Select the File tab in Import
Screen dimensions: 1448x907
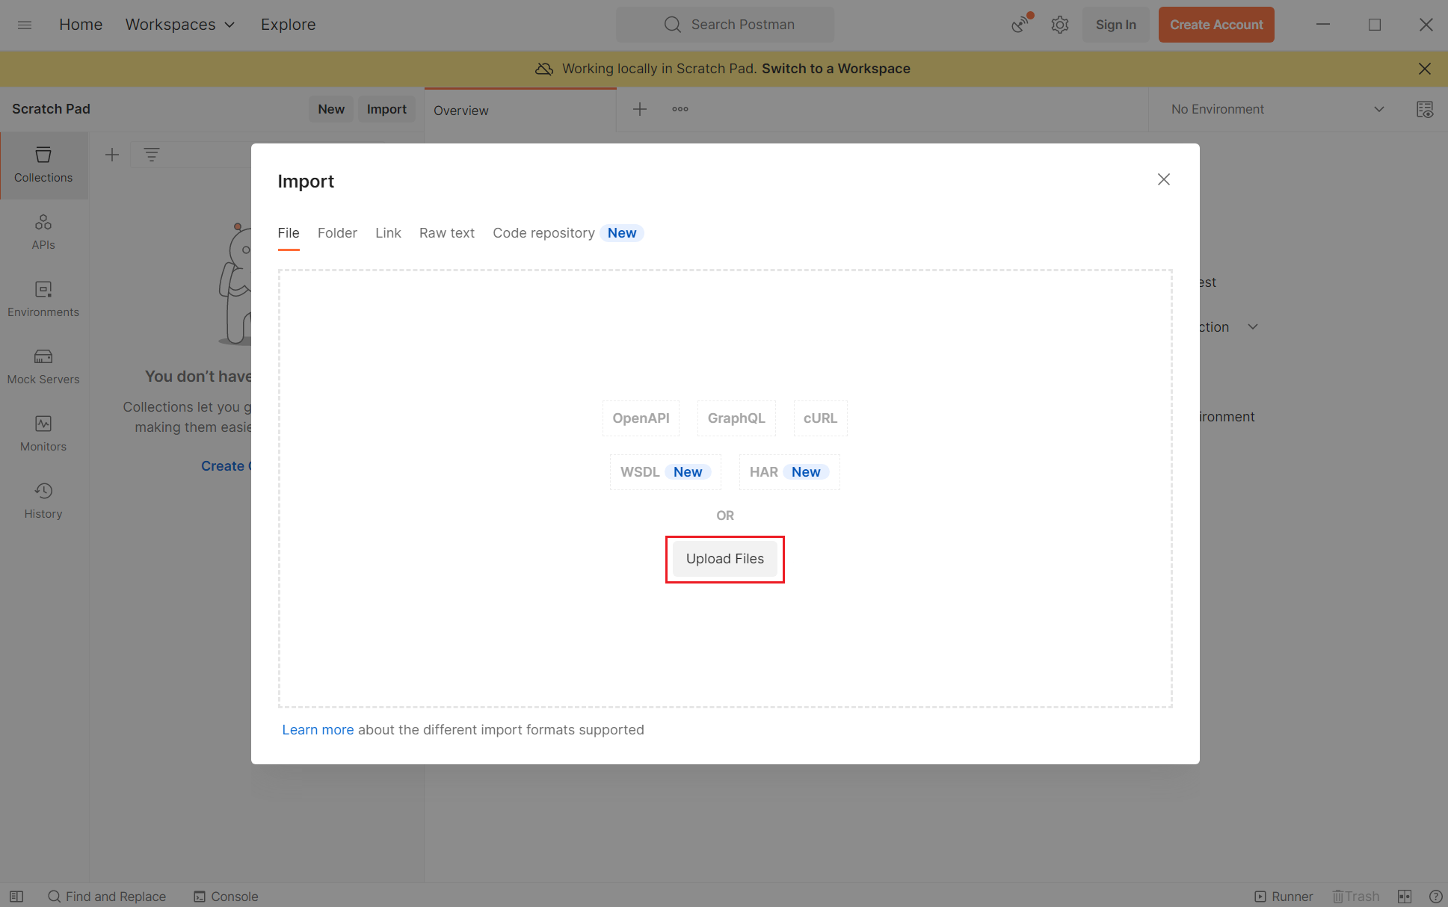(289, 233)
